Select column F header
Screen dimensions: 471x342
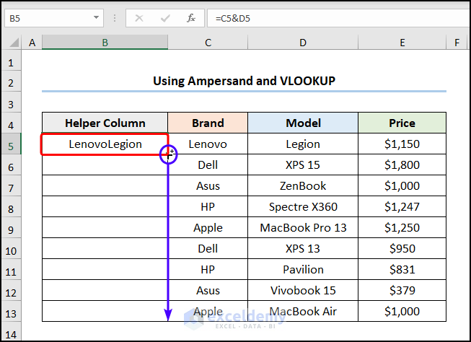coord(457,43)
